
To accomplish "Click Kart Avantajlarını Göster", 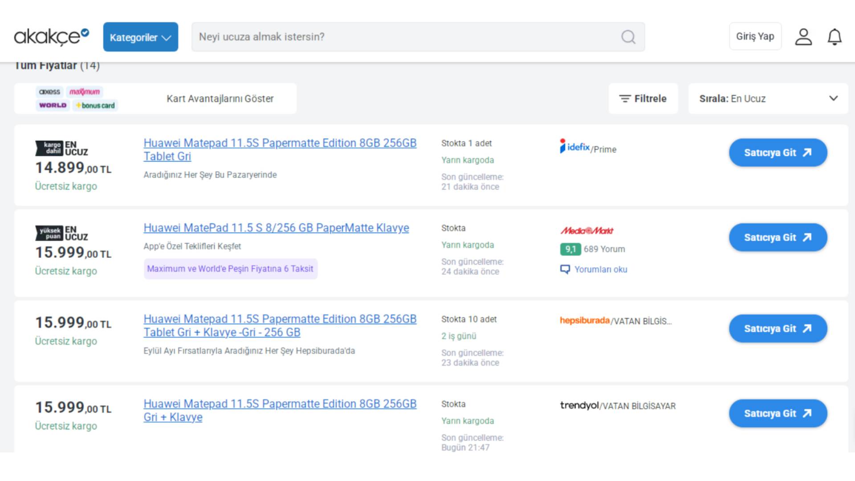I will [x=220, y=98].
